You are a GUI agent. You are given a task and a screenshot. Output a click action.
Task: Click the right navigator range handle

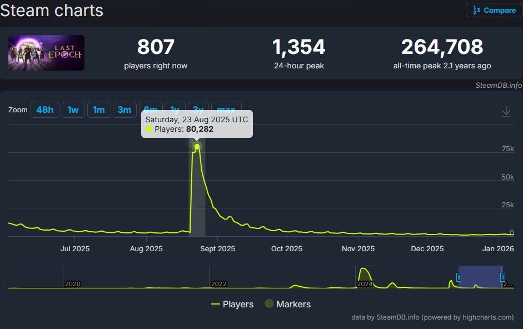coord(502,277)
